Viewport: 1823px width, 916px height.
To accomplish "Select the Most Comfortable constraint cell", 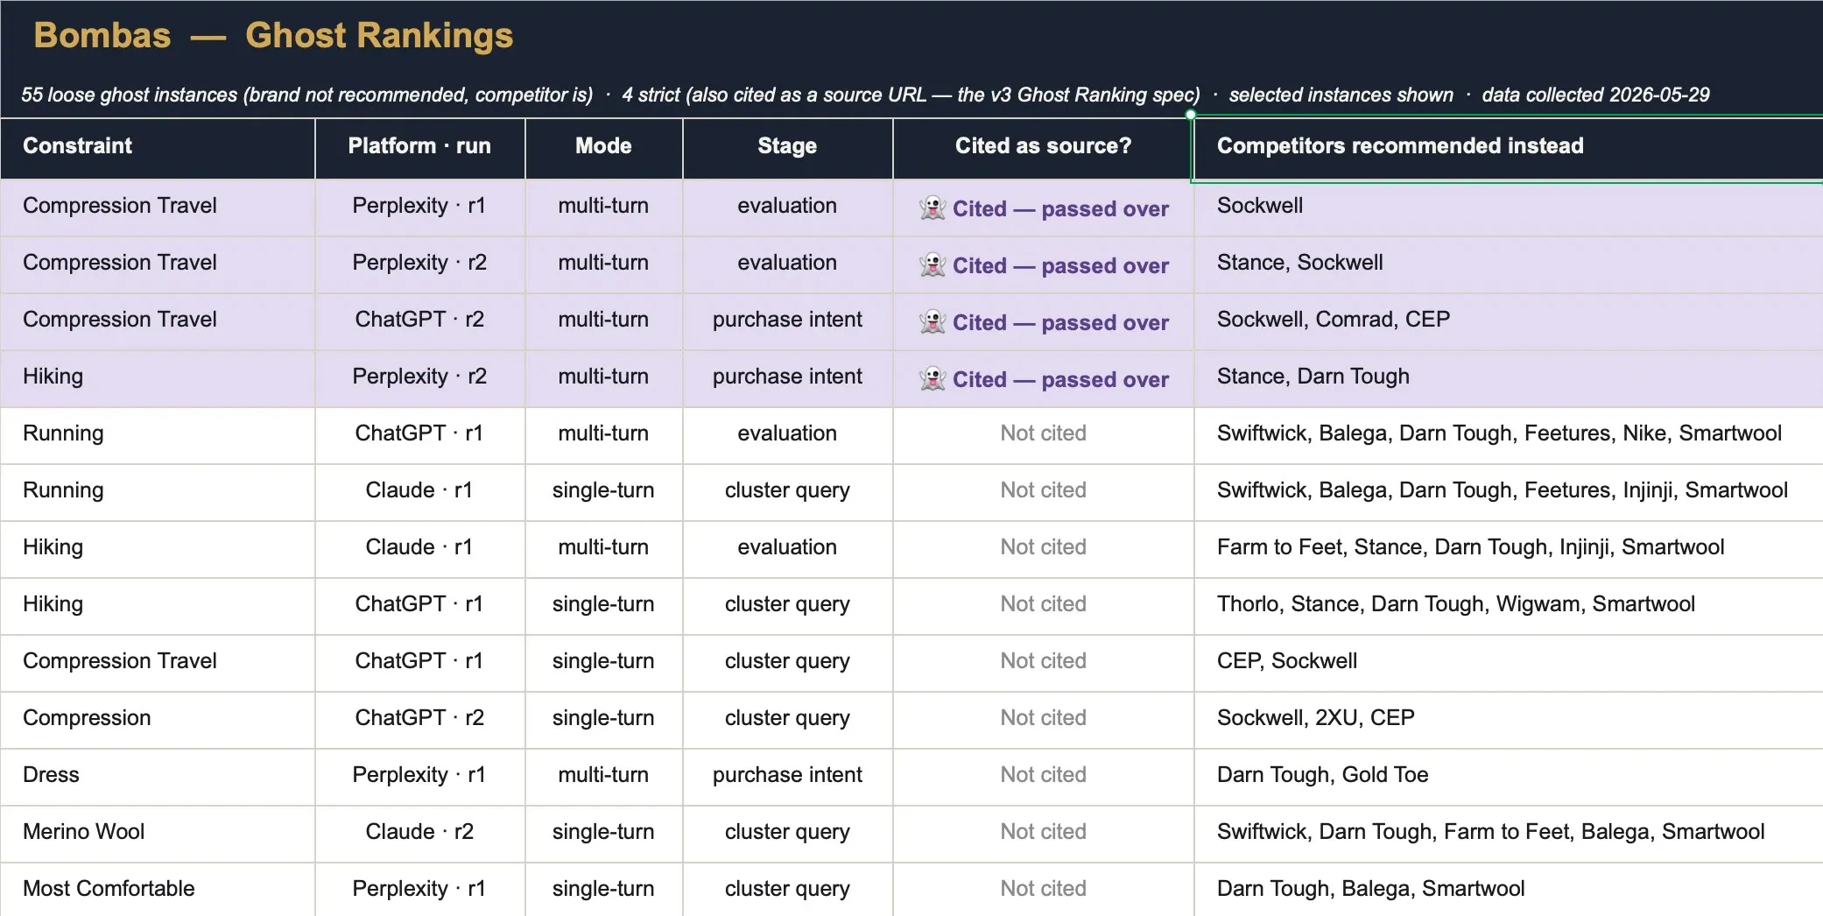I will (158, 890).
